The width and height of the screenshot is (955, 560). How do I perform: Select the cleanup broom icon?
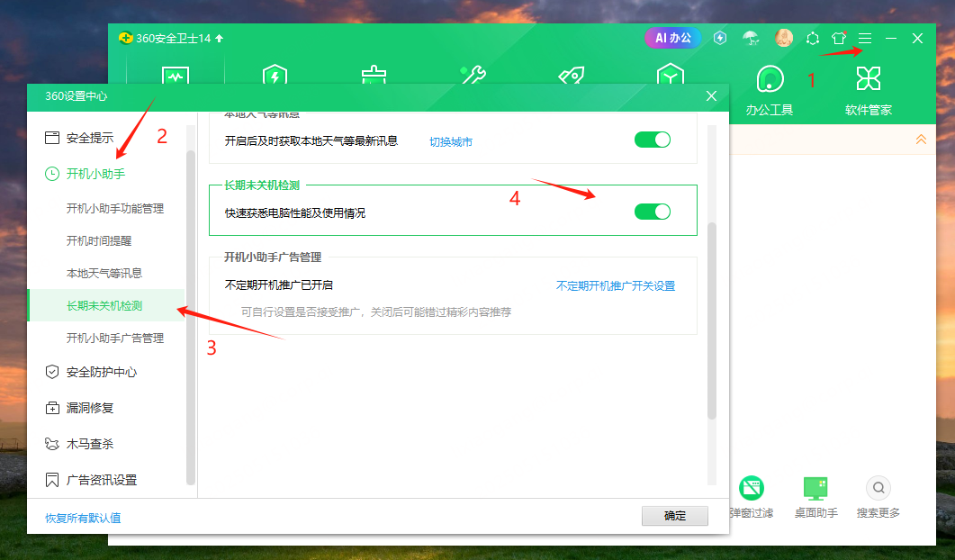pos(374,75)
